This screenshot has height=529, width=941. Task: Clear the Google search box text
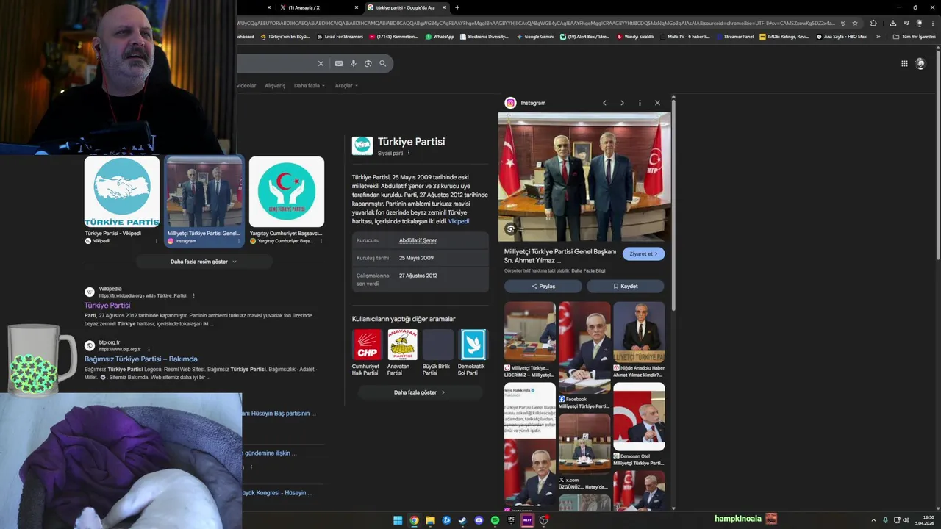coord(321,64)
